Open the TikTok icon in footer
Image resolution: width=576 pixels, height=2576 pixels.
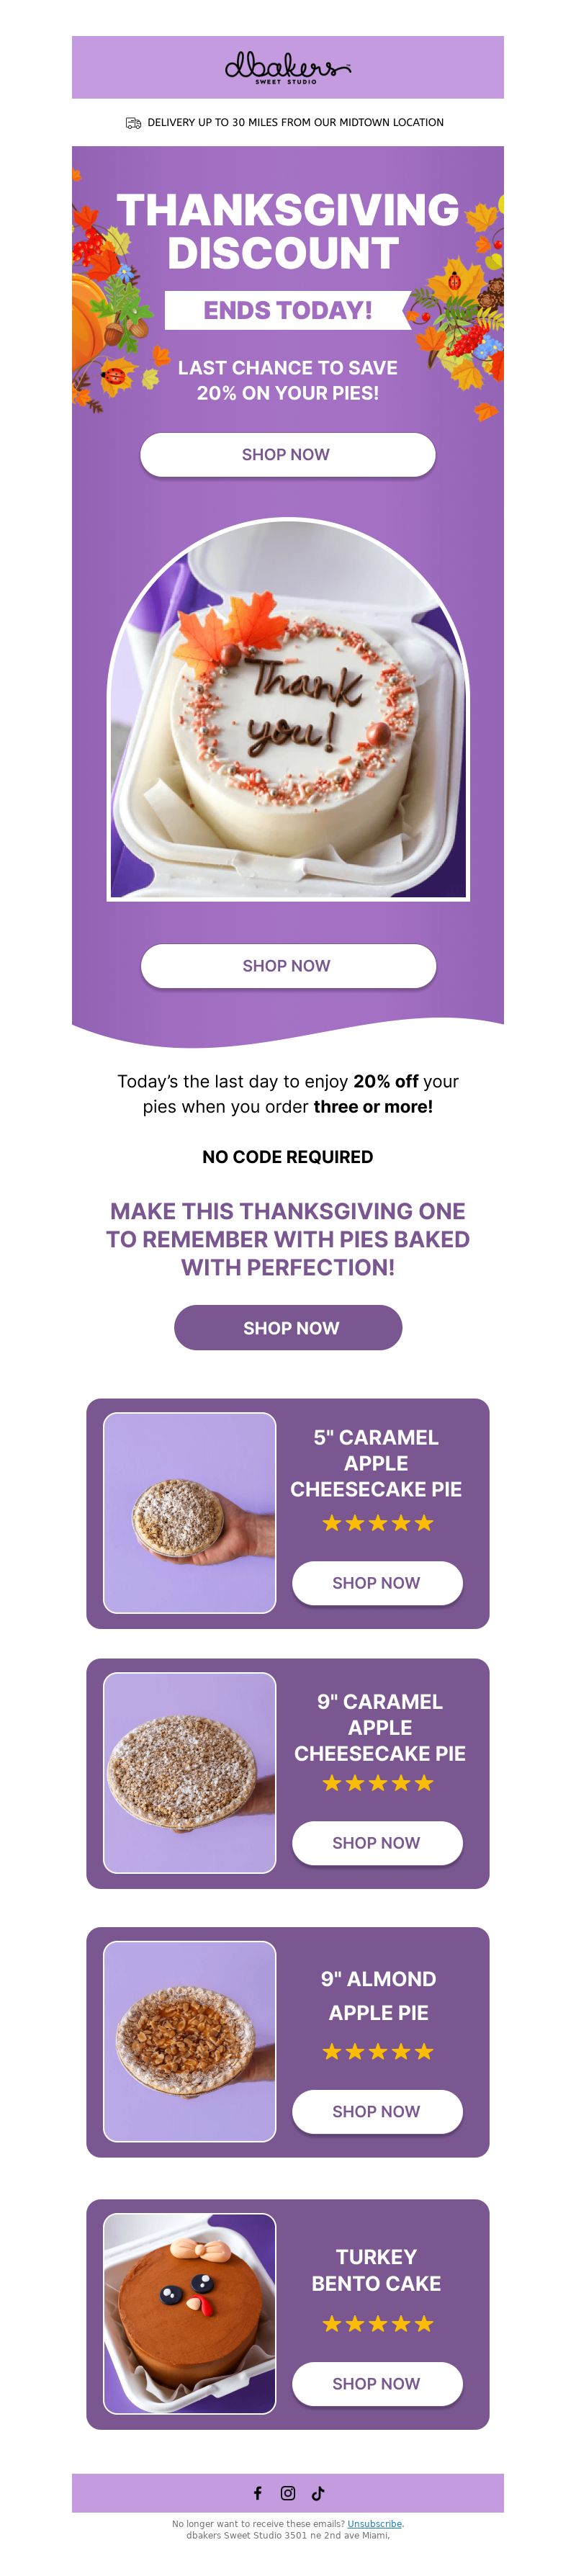318,2493
